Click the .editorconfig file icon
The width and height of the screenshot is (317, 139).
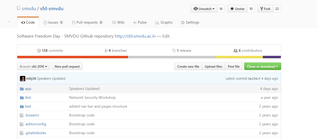pyautogui.click(x=22, y=124)
